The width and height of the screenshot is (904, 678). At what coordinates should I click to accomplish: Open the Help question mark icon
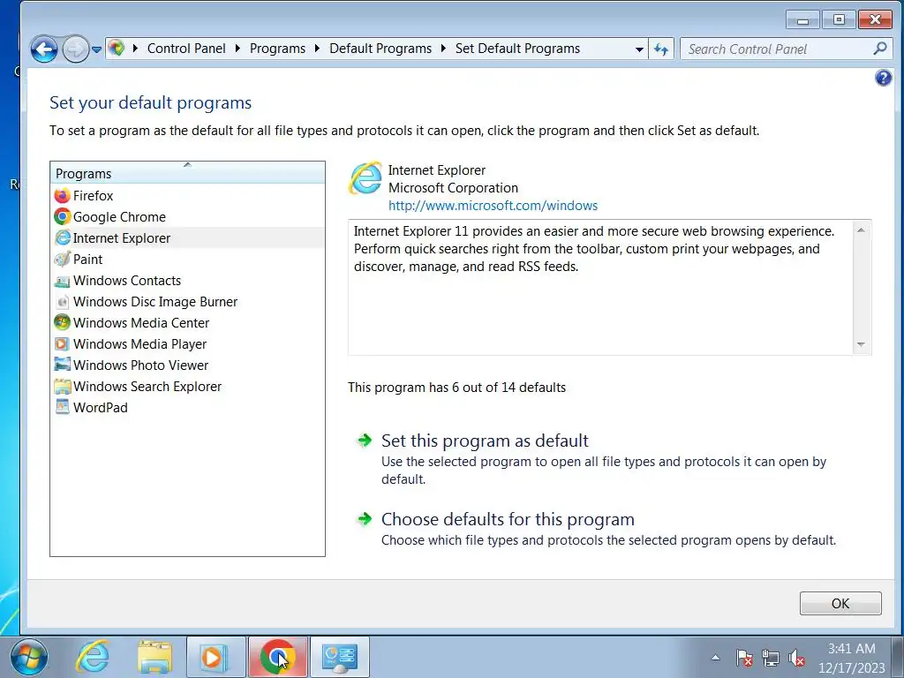pyautogui.click(x=883, y=78)
